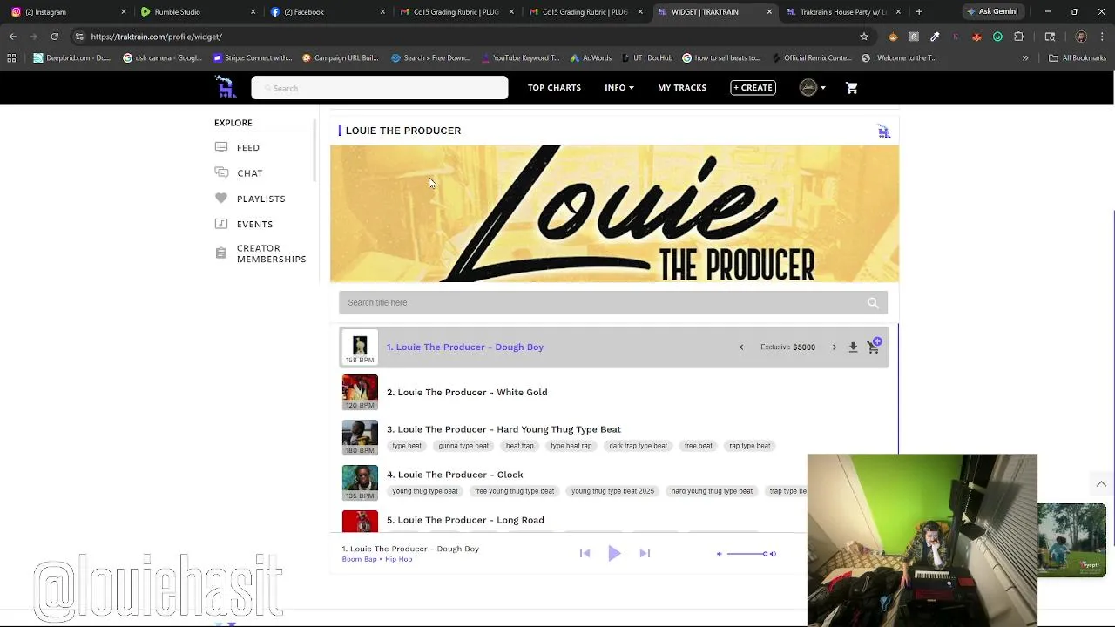Click the 'Boom Bap • Hip Hop' genre link

click(x=377, y=559)
